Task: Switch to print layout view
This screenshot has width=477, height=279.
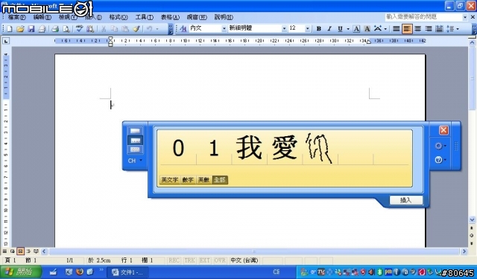Action: coord(20,251)
